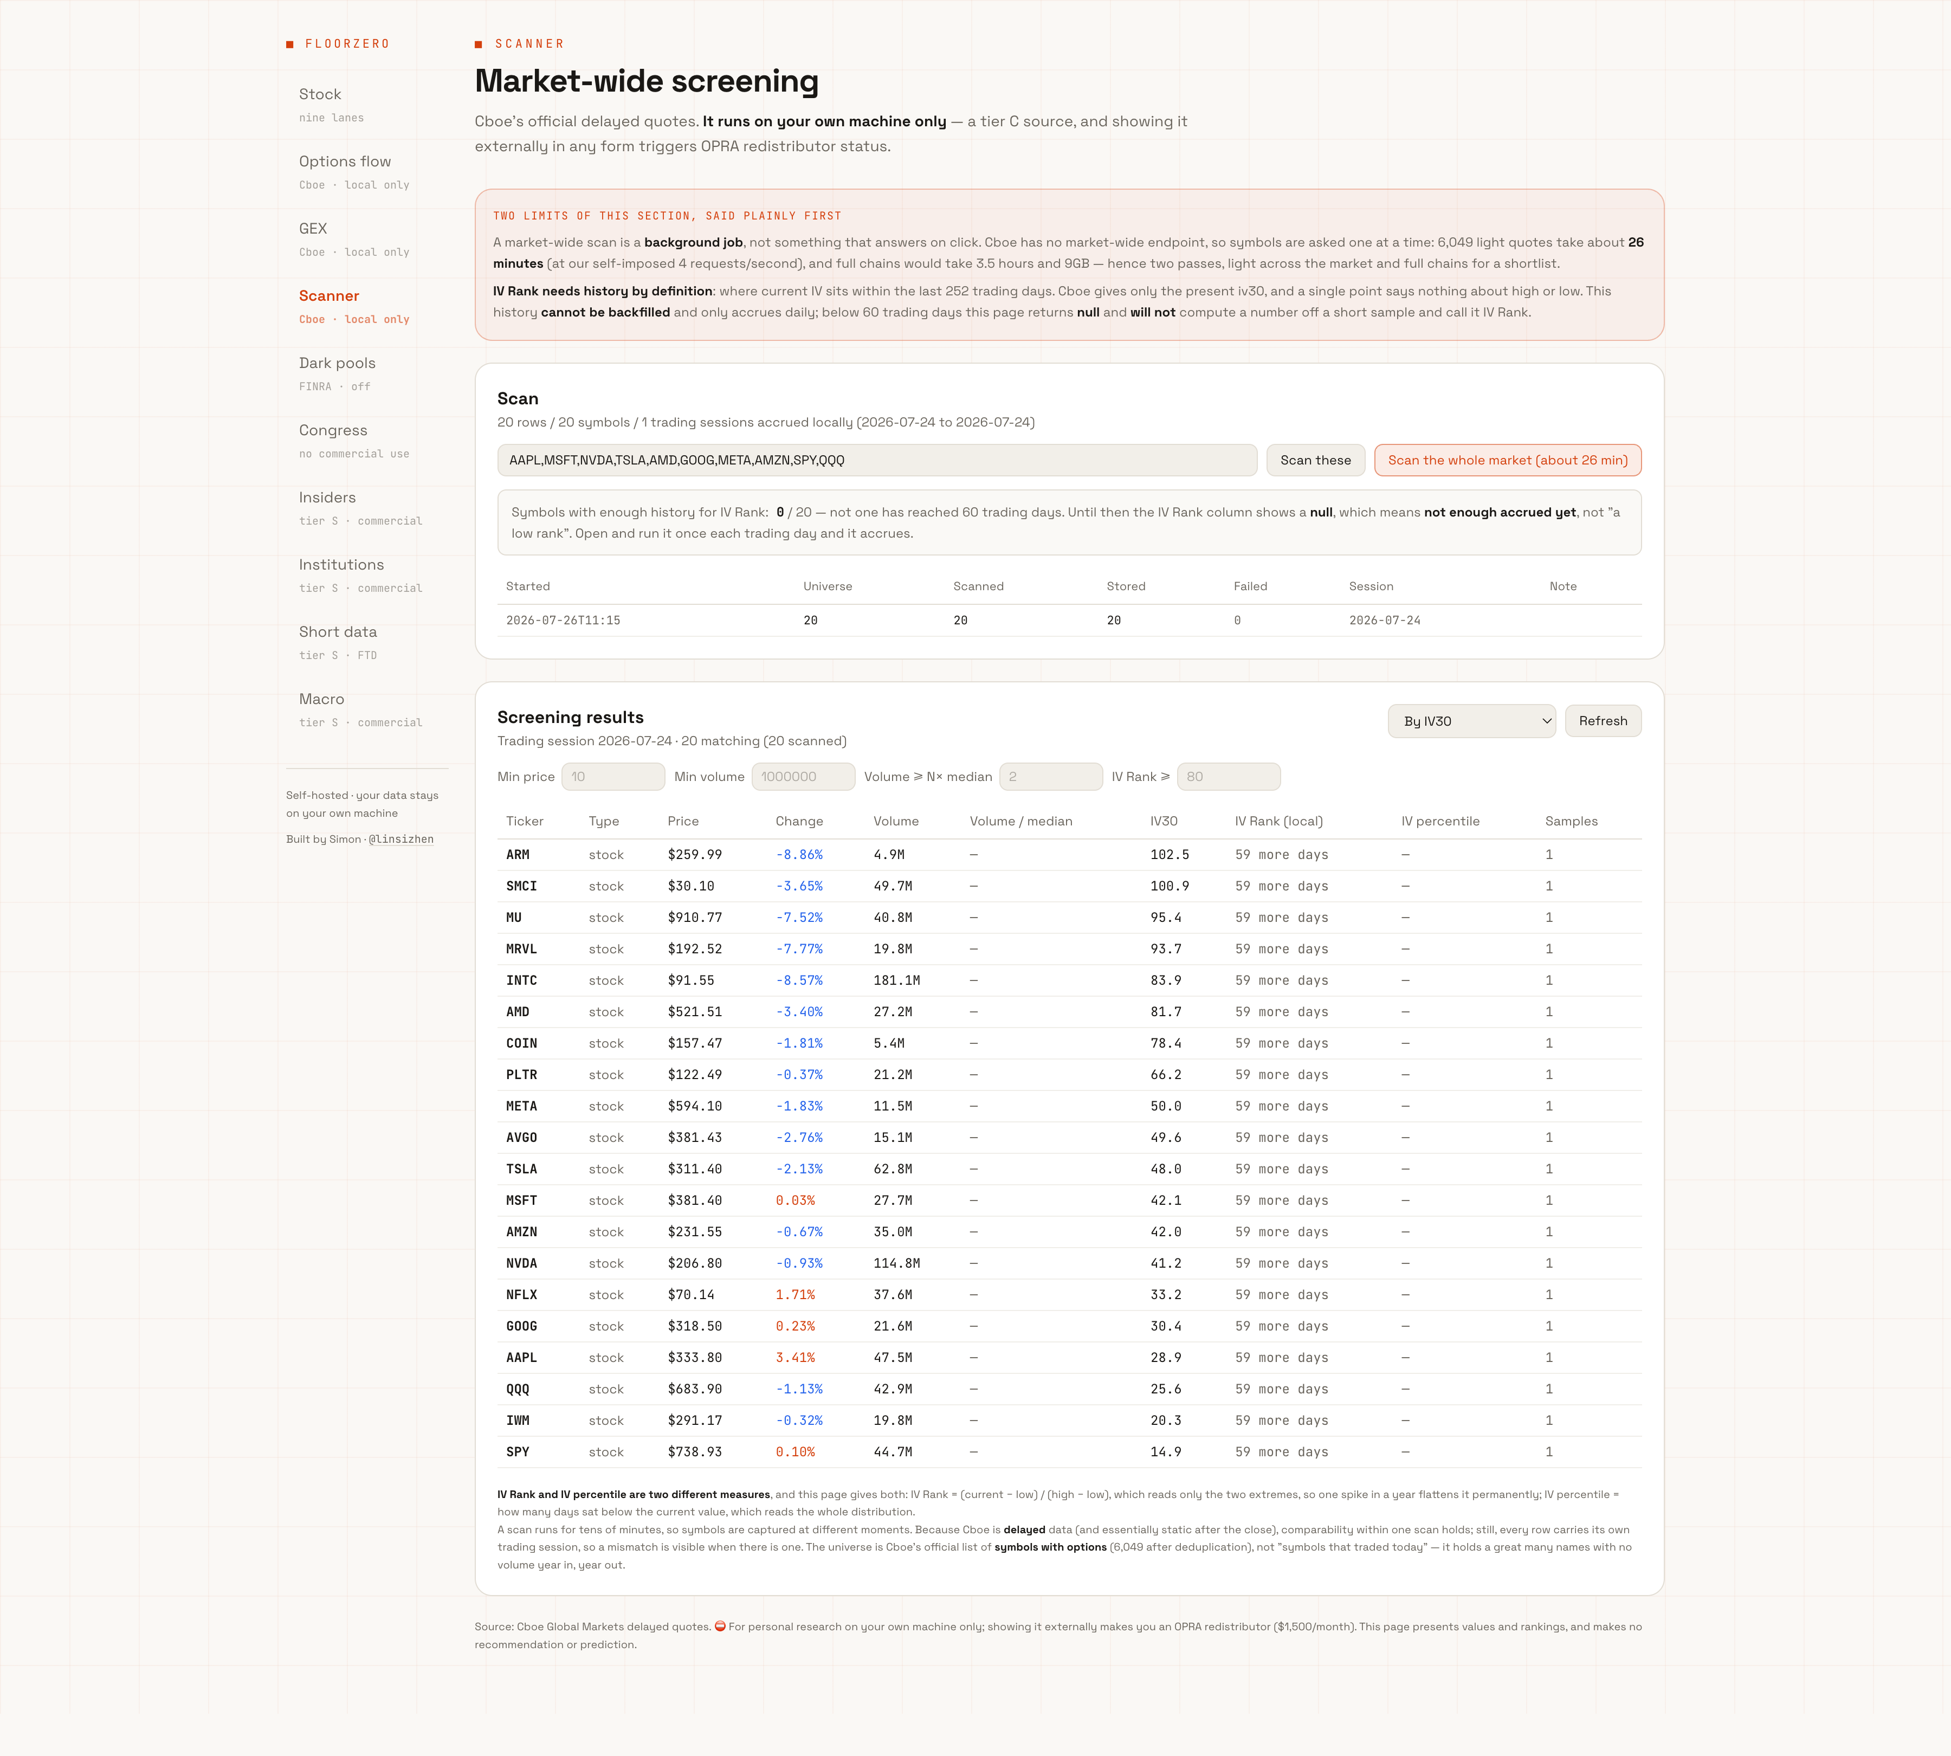Click the IV percentile column header

[x=1439, y=821]
